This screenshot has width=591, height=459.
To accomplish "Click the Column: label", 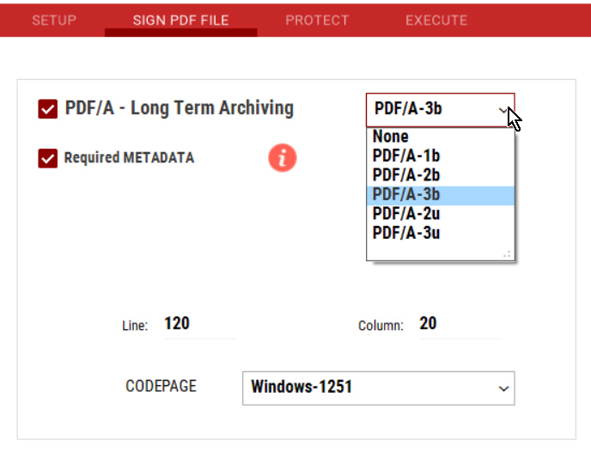I will click(x=381, y=326).
